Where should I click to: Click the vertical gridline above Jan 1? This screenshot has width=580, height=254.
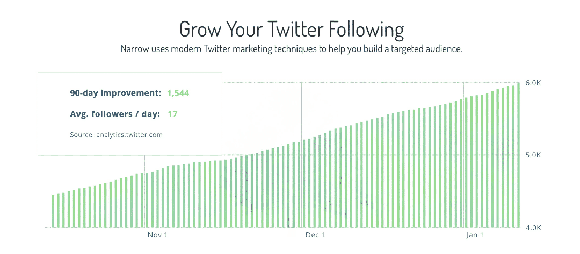(463, 89)
